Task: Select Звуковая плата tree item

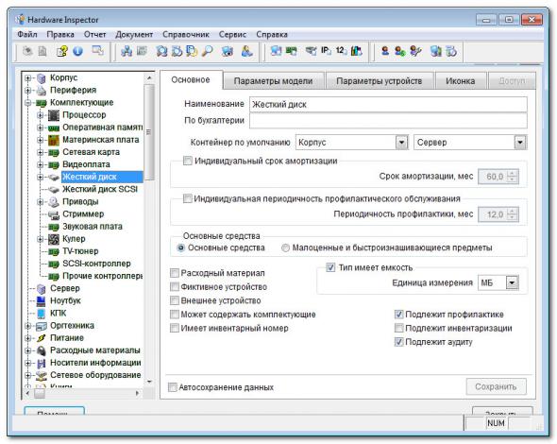Action: point(93,227)
